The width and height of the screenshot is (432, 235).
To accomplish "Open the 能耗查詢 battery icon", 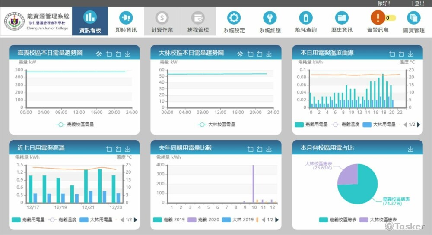I will tap(306, 18).
